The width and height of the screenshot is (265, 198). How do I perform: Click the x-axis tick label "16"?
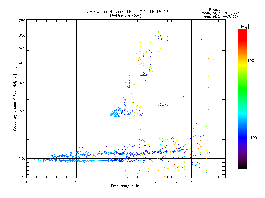pyautogui.click(x=225, y=182)
